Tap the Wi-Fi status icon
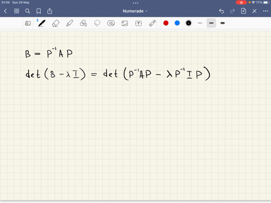271x203 pixels. 253,2
